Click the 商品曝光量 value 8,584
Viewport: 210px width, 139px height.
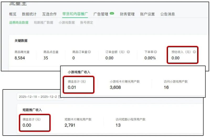tap(20, 58)
